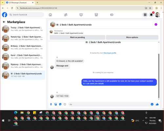Open the weather widget showing 23°C
Screen dimensions: 164x131
pyautogui.click(x=135, y=121)
